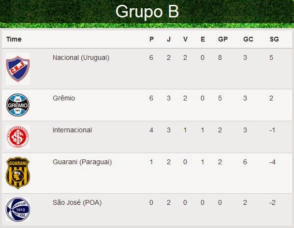Sort by the J games column header

169,39
